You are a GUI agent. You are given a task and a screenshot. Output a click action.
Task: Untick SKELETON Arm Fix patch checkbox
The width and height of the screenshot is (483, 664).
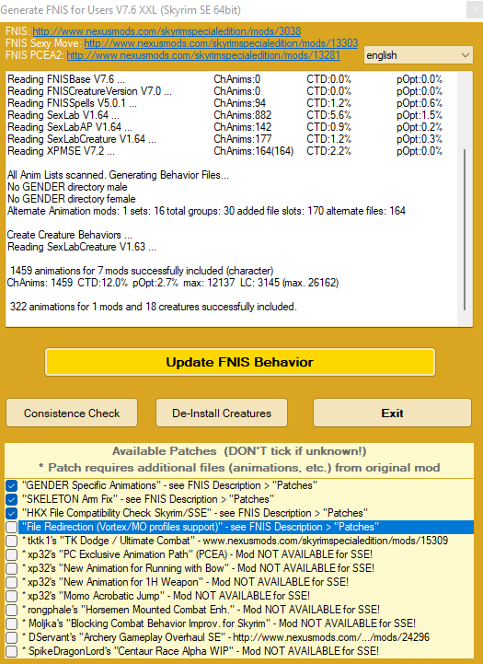click(x=11, y=500)
